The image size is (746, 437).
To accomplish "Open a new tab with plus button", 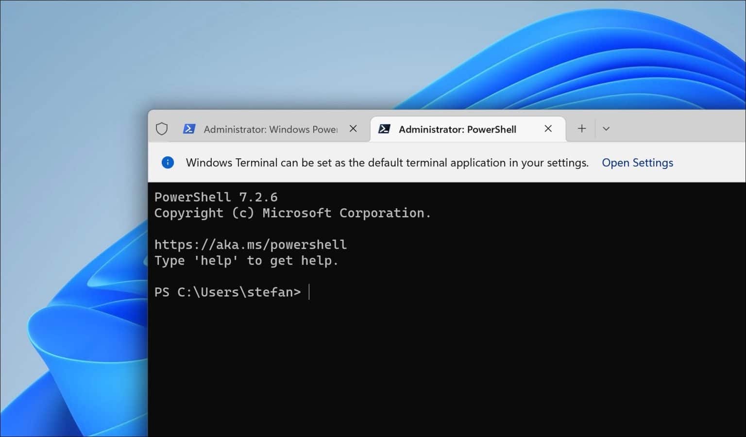I will click(582, 129).
